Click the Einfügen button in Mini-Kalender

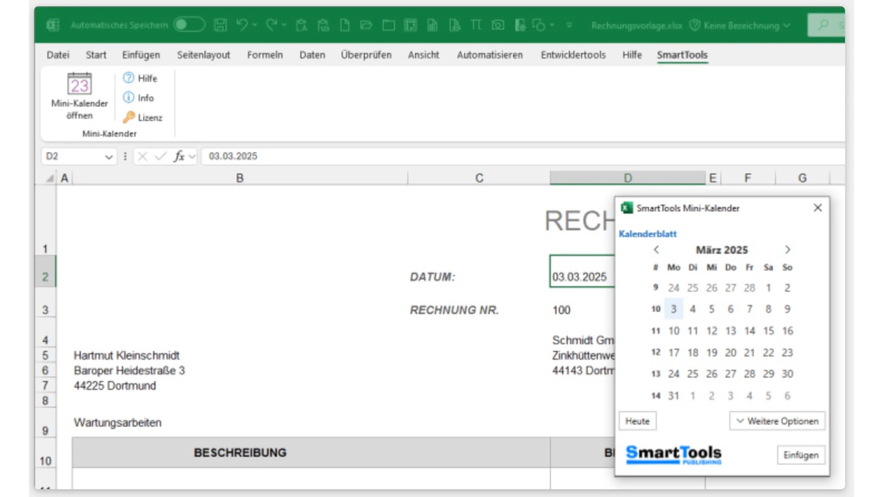click(801, 455)
